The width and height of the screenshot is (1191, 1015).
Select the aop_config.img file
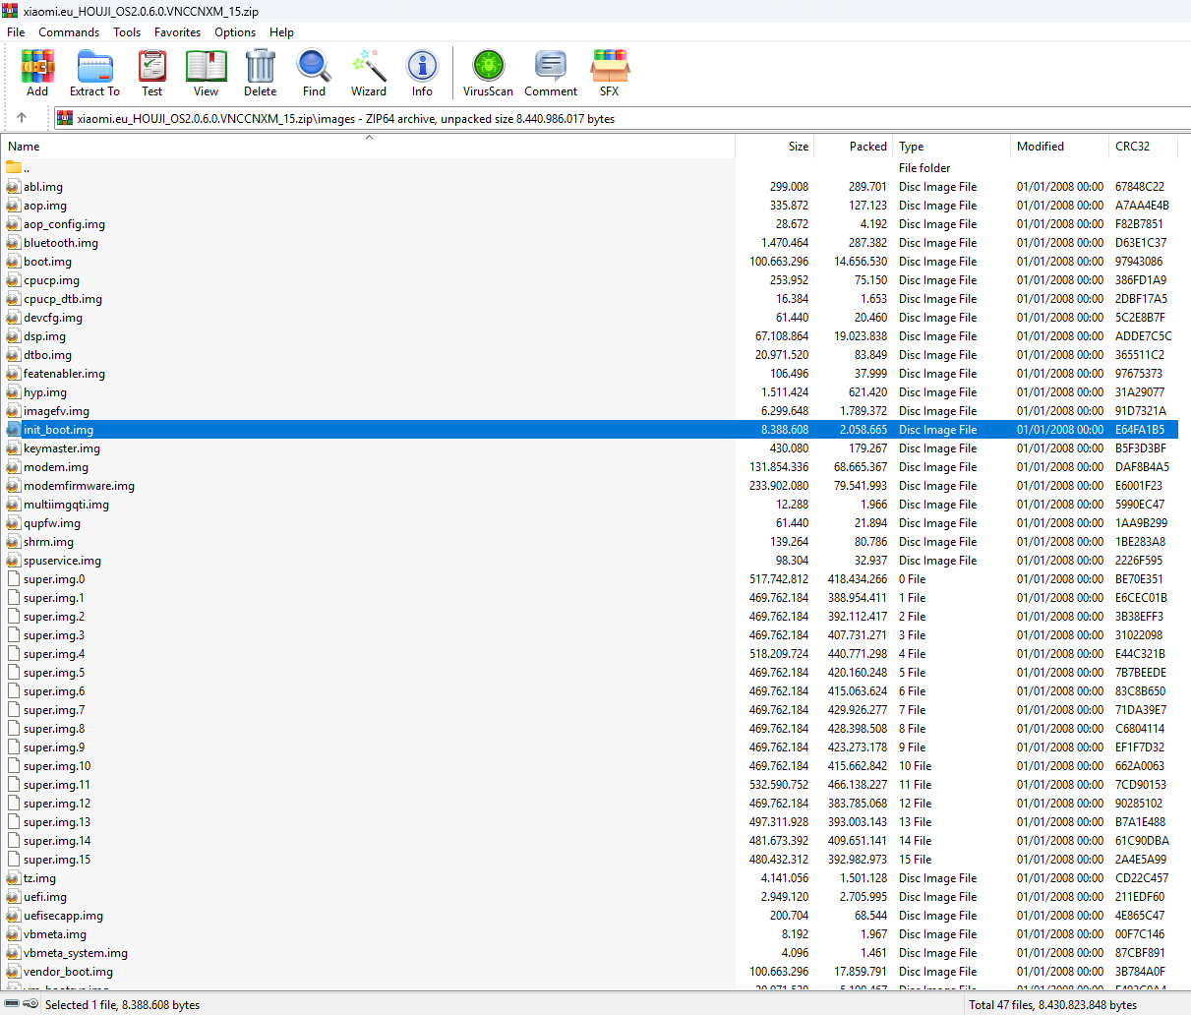pyautogui.click(x=64, y=224)
